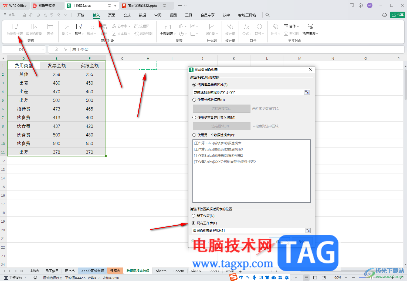This screenshot has height=281, width=407.
Task: Switch to the Data ribbon tab
Action: (x=143, y=15)
